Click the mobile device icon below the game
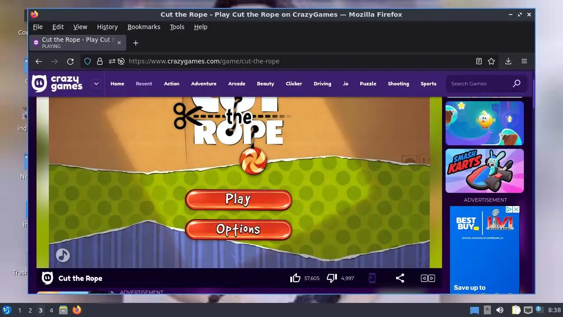 coord(372,278)
